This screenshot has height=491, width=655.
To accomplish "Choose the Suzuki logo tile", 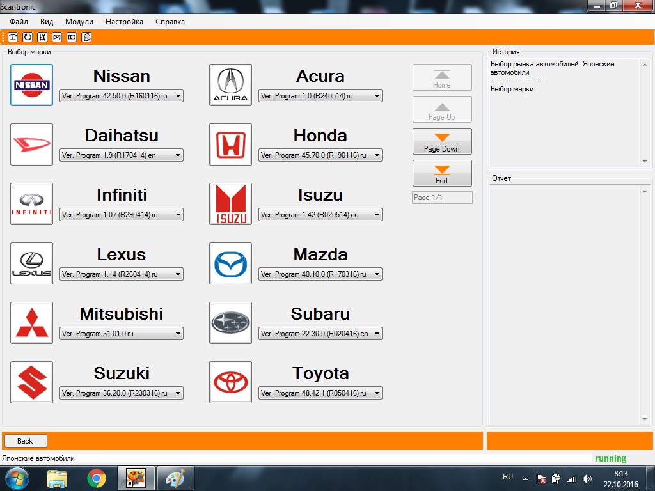I will coord(32,382).
